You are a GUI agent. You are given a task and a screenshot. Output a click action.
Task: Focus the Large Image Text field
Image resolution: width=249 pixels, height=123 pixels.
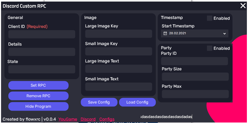coord(119,69)
